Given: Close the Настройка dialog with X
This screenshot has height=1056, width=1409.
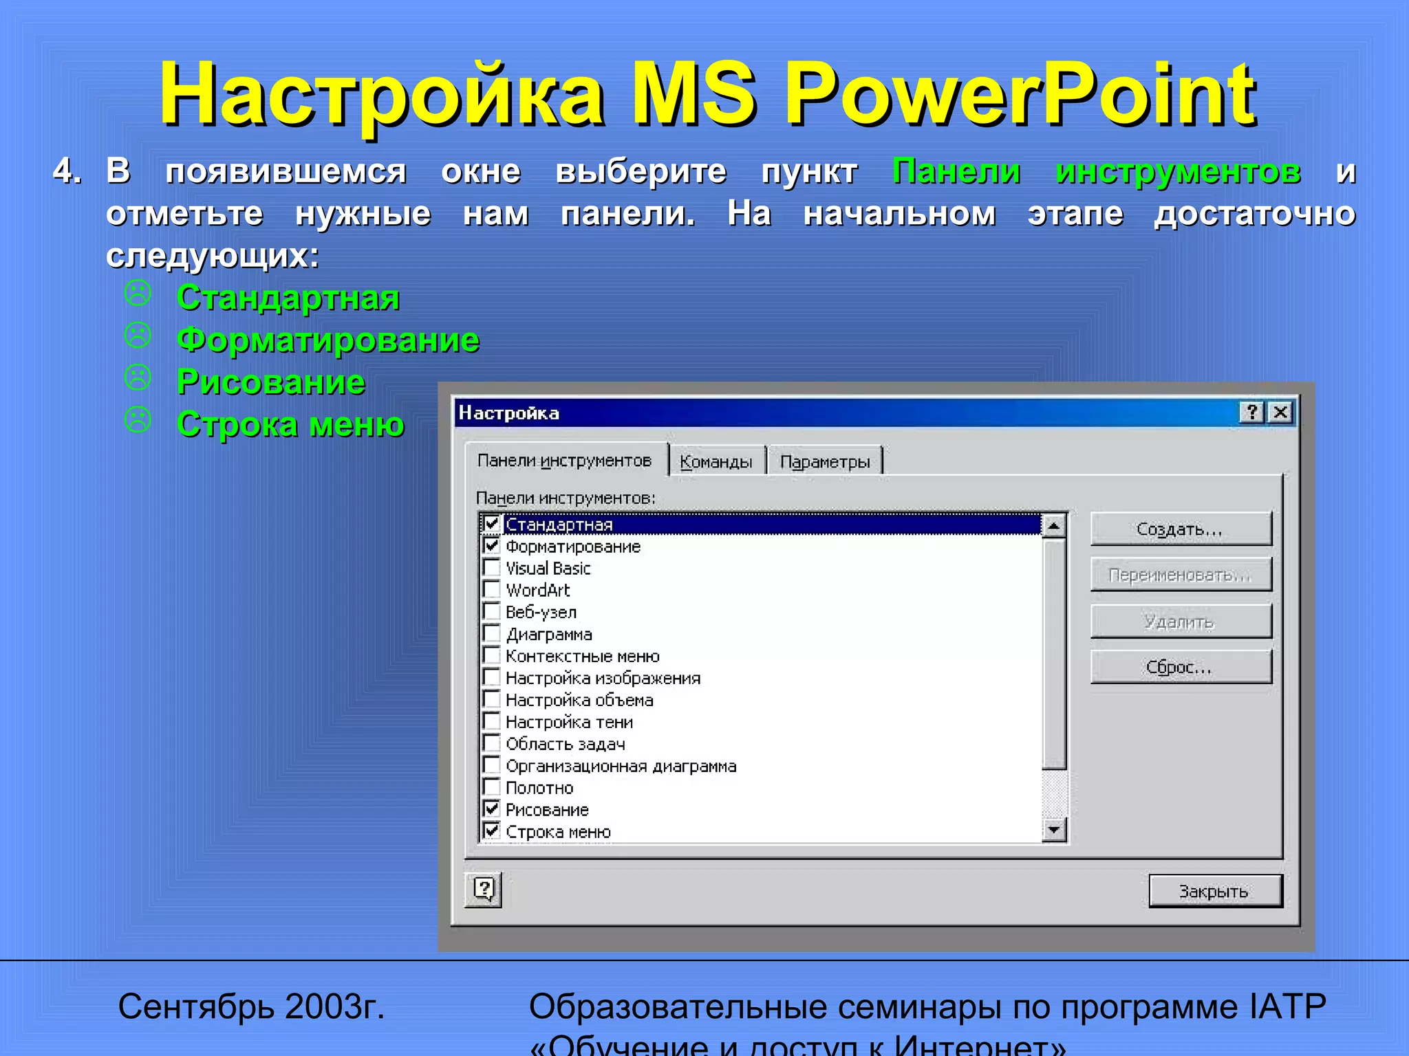Looking at the screenshot, I should (x=1280, y=412).
